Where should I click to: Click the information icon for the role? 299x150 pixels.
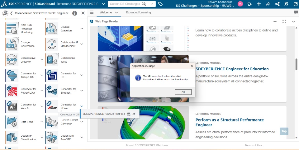(x=74, y=13)
